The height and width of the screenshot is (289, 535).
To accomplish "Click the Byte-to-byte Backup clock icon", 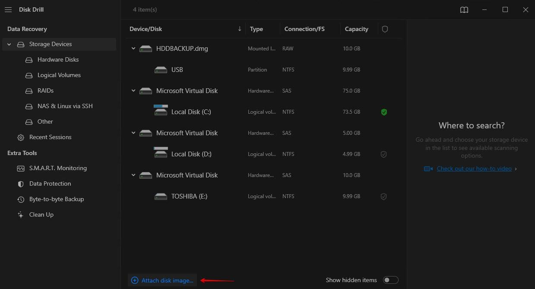I will click(21, 199).
